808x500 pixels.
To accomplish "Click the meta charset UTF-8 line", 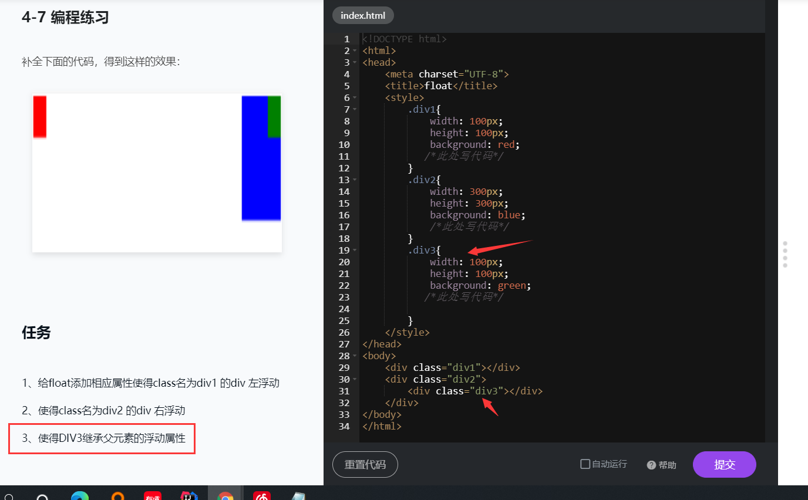I will (447, 74).
